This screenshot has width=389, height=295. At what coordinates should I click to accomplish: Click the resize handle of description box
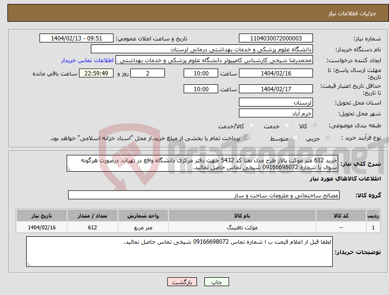tap(69, 169)
